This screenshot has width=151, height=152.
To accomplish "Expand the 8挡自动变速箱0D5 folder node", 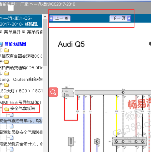I will point(1,61).
